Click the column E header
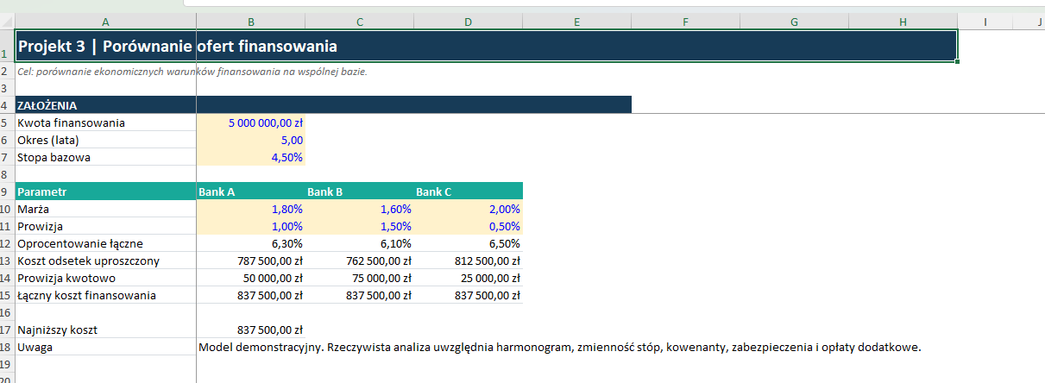 click(576, 22)
